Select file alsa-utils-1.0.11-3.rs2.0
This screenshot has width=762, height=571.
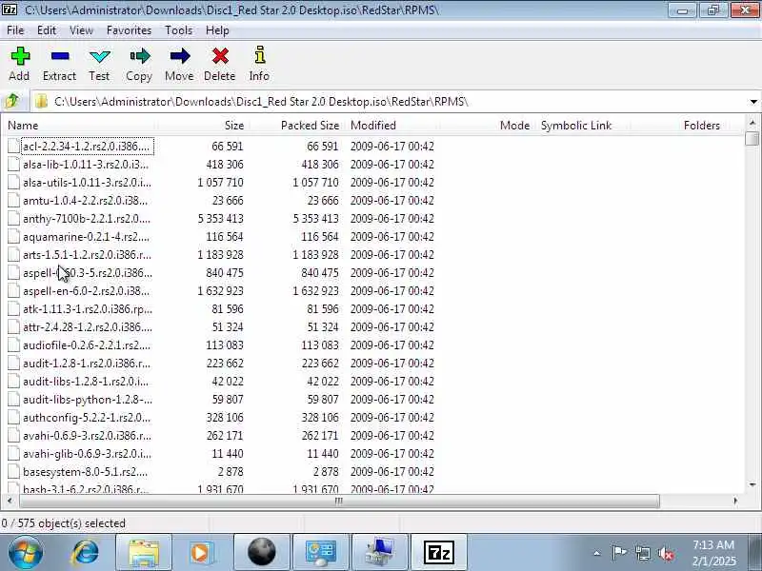87,183
